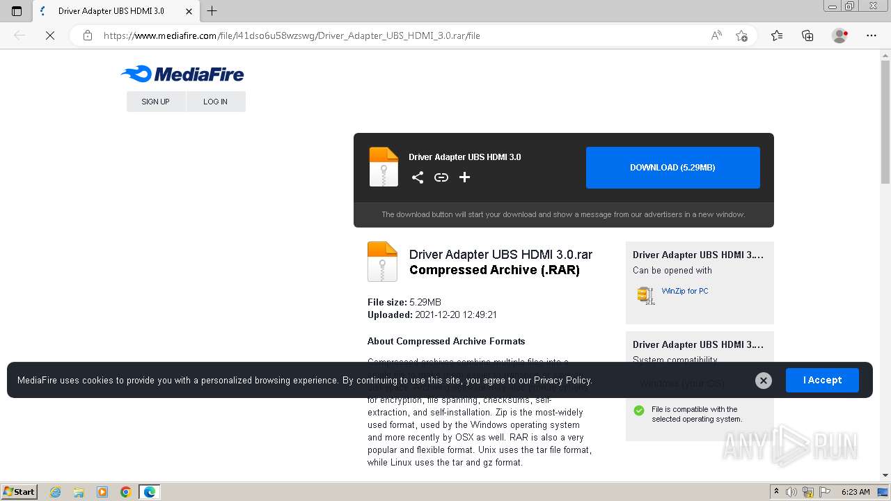Click the RAR file icon beside file details
The image size is (891, 501).
[382, 262]
